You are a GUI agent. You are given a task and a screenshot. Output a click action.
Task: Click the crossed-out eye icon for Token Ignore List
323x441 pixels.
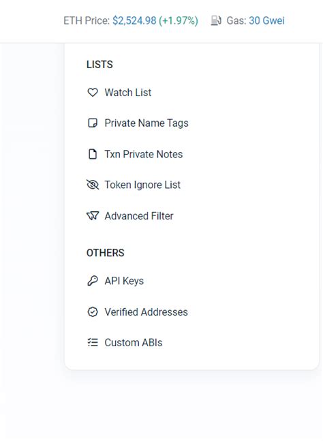(x=93, y=185)
